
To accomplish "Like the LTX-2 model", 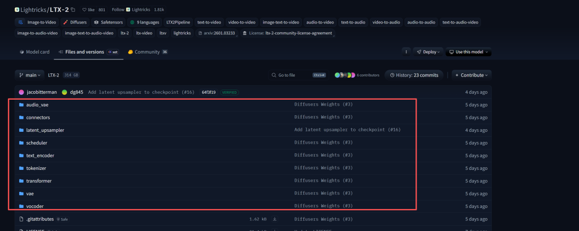I will tap(88, 10).
